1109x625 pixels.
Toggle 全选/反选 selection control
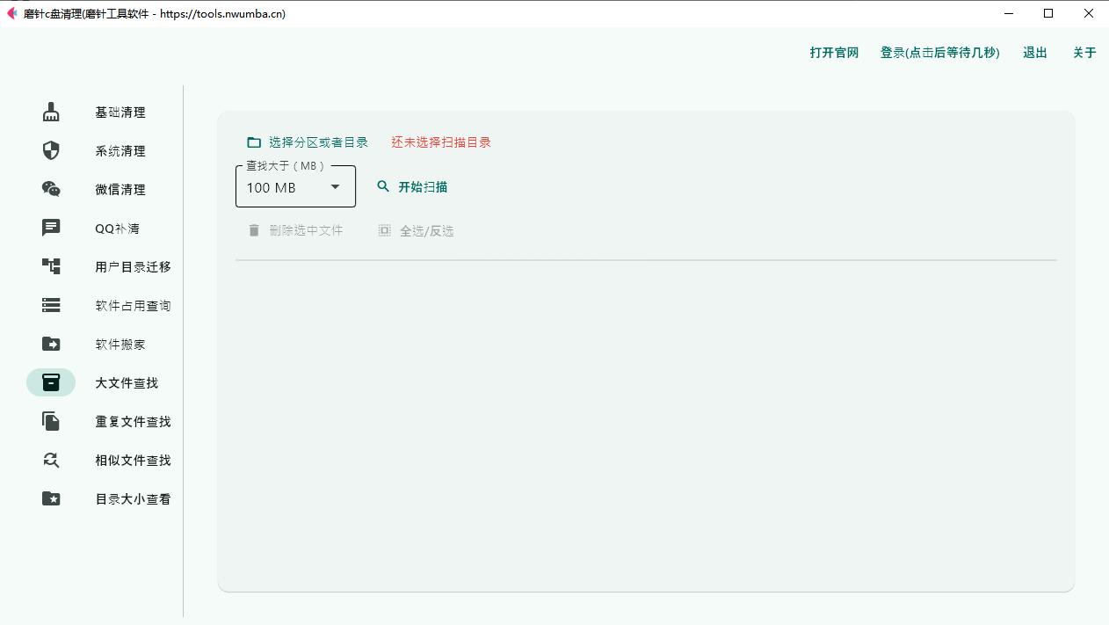tap(415, 230)
